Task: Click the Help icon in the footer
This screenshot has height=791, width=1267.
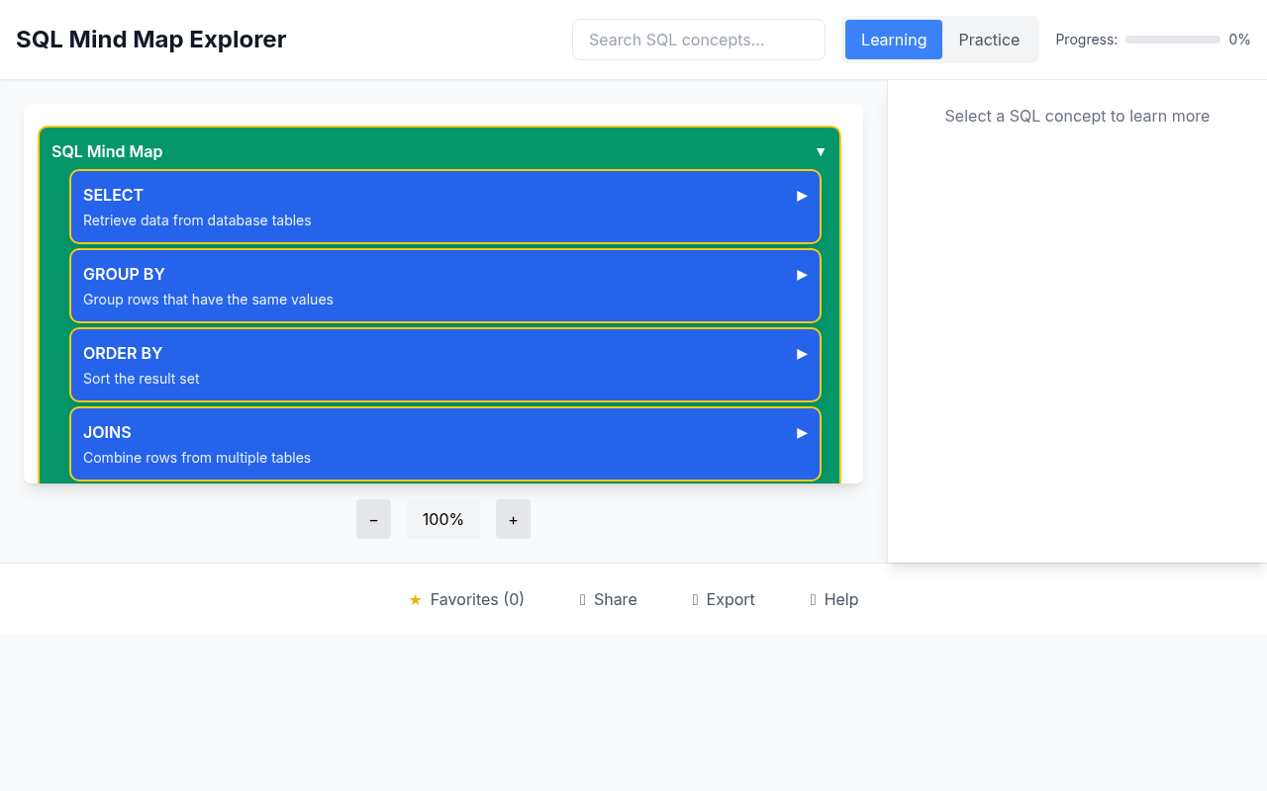Action: 811,599
